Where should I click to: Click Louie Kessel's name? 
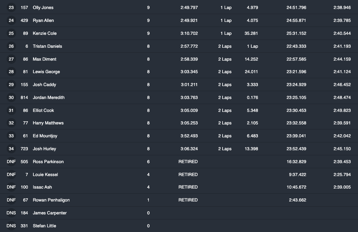point(46,174)
